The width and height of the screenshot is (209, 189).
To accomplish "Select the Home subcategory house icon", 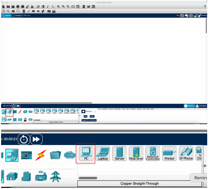I will 12,176.
